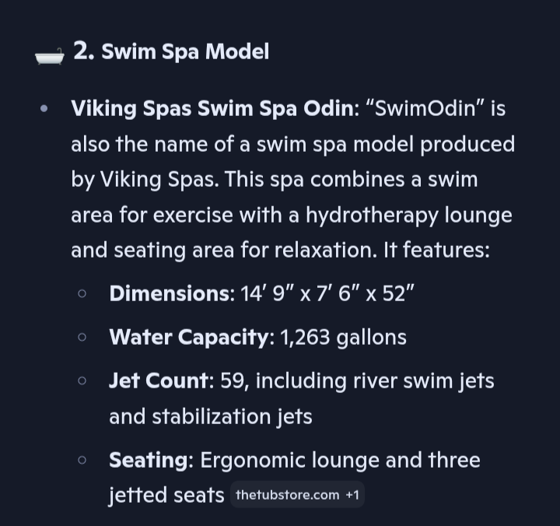
Task: Click the hollow bullet beside Water Capacity
Action: click(x=82, y=337)
